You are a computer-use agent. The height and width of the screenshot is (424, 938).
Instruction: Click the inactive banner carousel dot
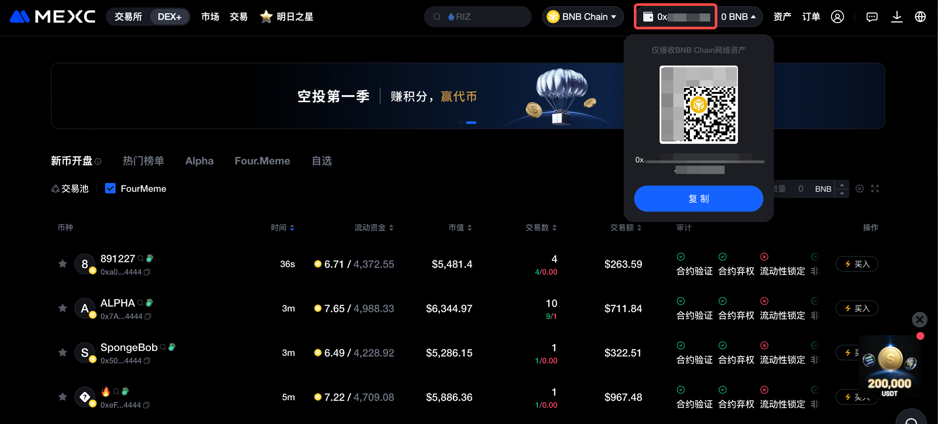pyautogui.click(x=461, y=122)
